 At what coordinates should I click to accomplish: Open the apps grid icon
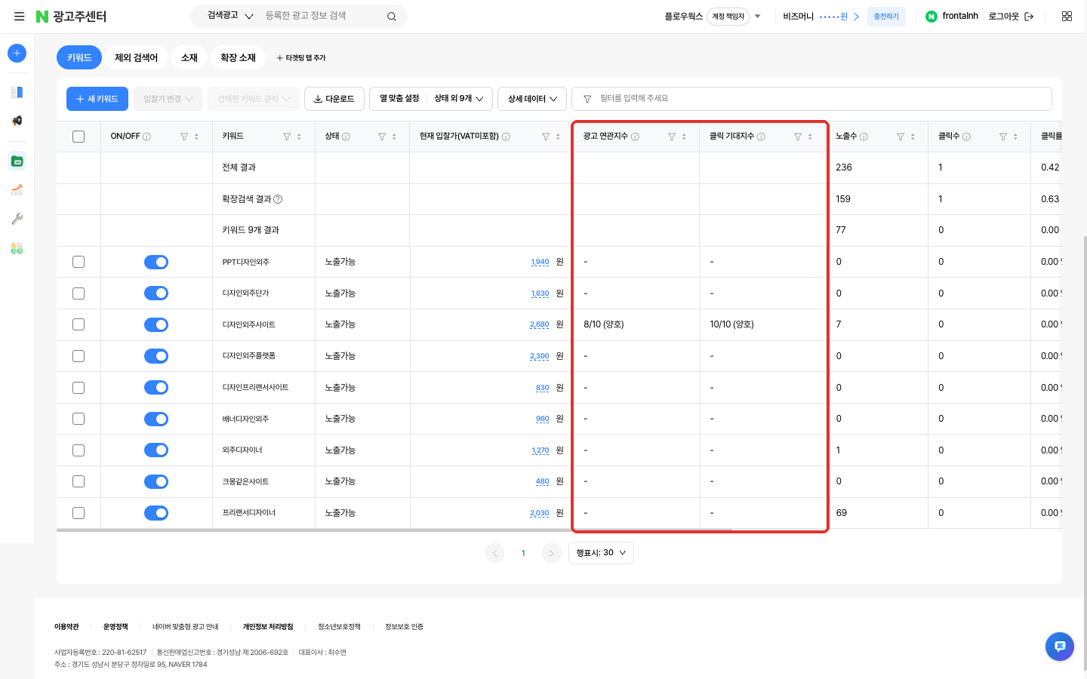[x=1067, y=17]
